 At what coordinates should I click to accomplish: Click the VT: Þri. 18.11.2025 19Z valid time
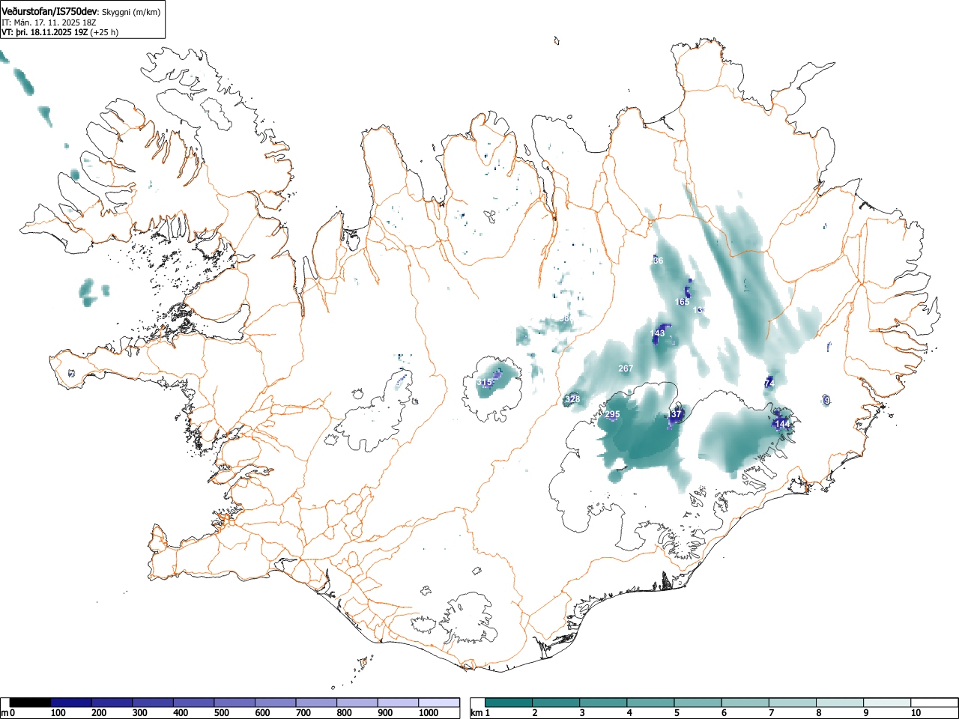[44, 32]
